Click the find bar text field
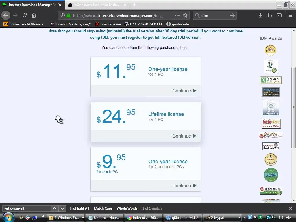 (x=26, y=208)
